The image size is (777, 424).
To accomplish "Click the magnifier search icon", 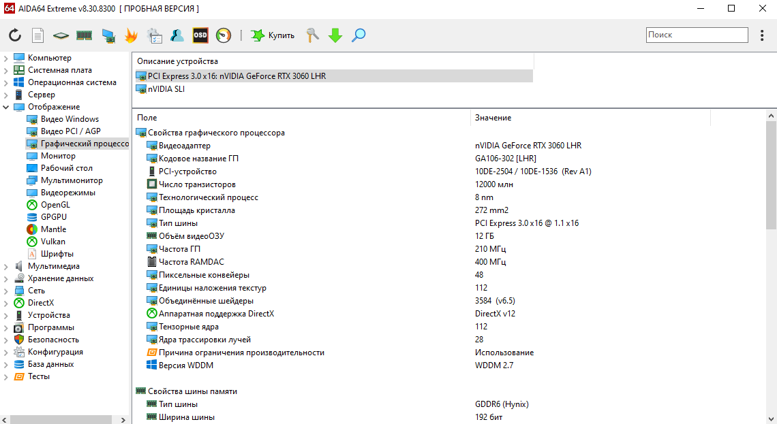I will [x=359, y=35].
